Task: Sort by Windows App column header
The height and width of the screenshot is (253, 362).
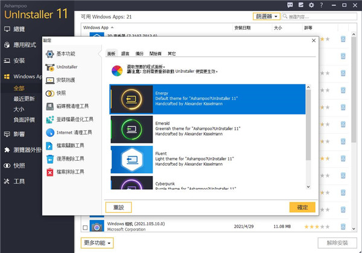Action: [96, 28]
